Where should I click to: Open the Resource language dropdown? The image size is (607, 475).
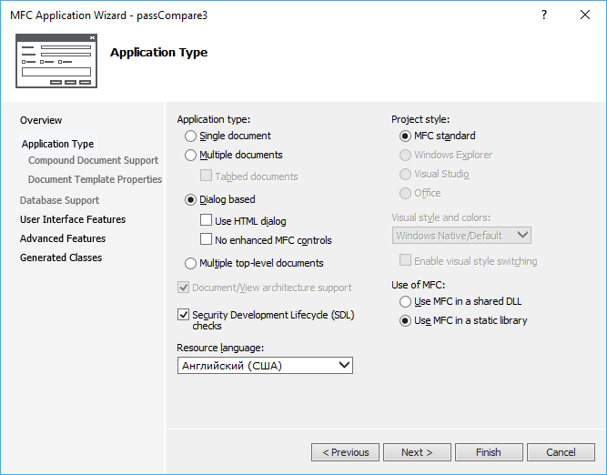point(265,365)
